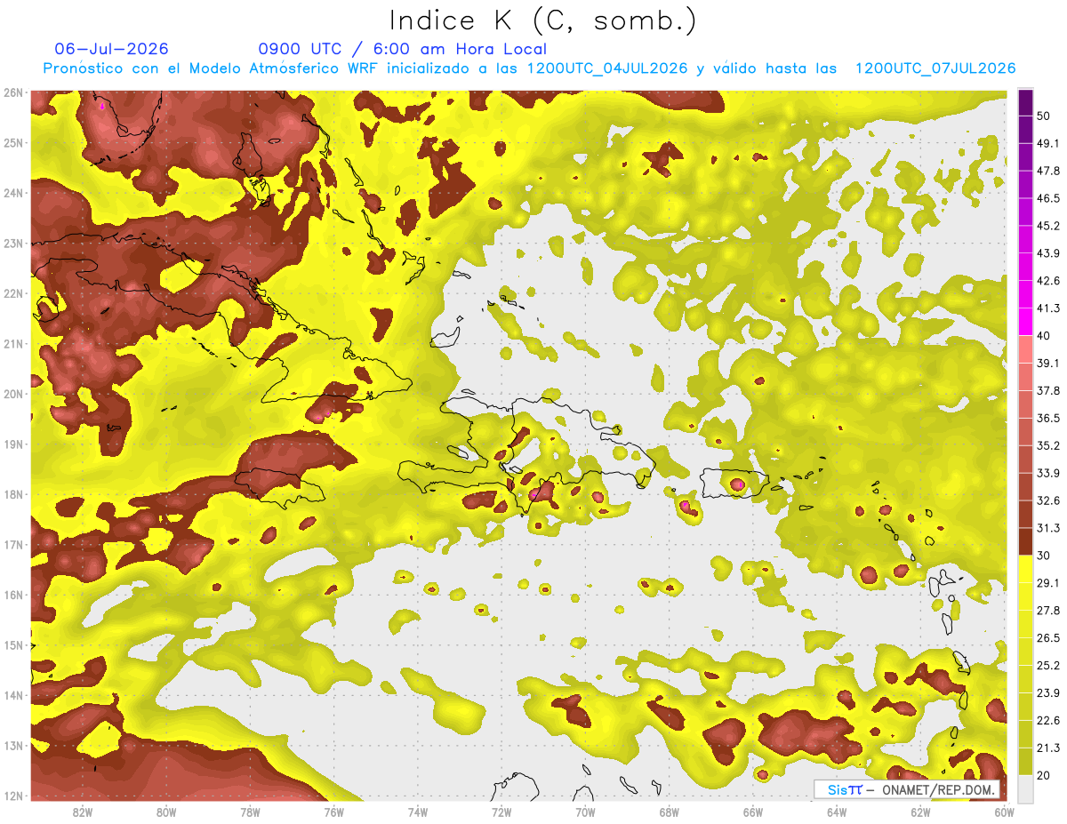This screenshot has width=1067, height=824.
Task: Click the '12N' latitude label
Action: click(x=13, y=796)
